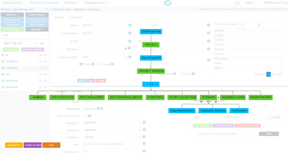This screenshot has height=153, width=288.
Task: Click the Preview Loop Count input field
Action: point(247,25)
